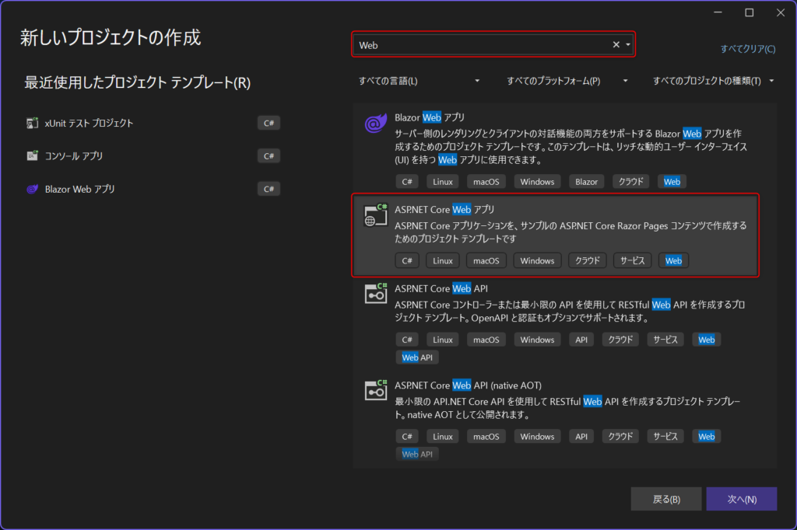Open the すべてのプラットフォーム(P) platform filter
797x530 pixels.
567,81
